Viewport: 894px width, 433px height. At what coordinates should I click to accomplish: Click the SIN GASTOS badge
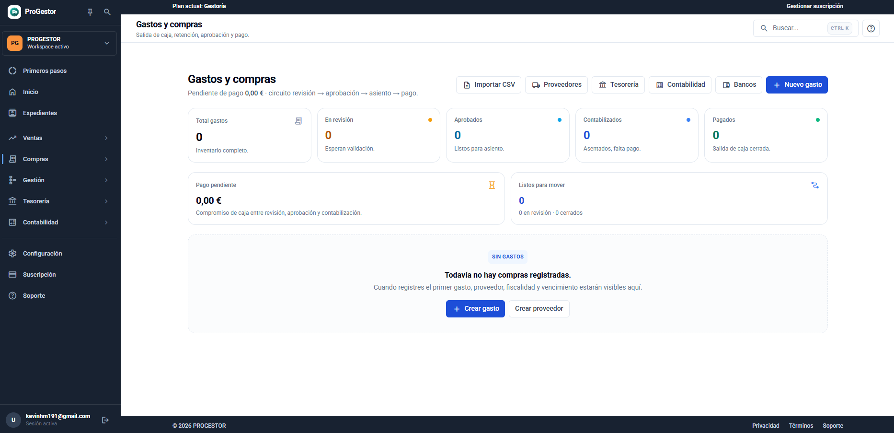pyautogui.click(x=508, y=257)
